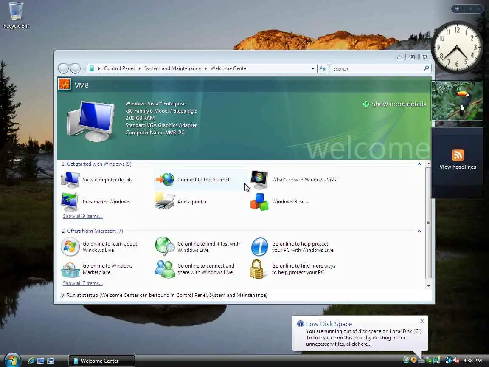
Task: Click the green Show more details arrow
Action: coord(366,104)
